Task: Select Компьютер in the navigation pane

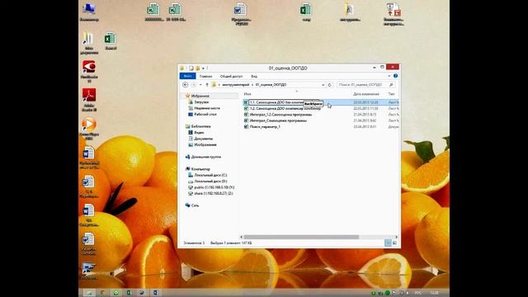Action: [200, 169]
